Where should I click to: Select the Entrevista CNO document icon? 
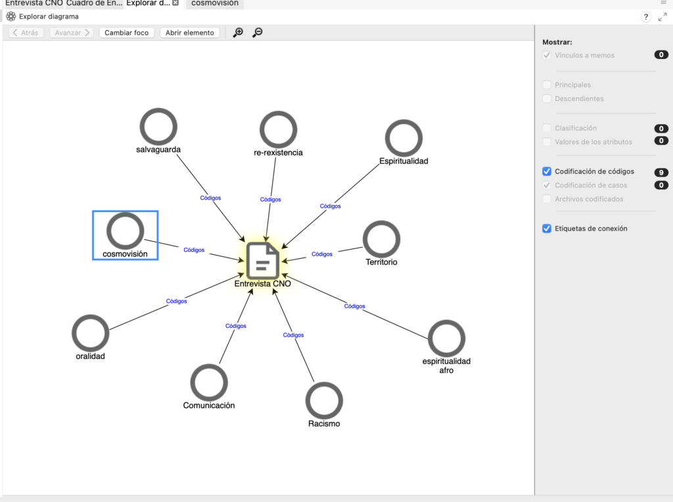[x=263, y=260]
